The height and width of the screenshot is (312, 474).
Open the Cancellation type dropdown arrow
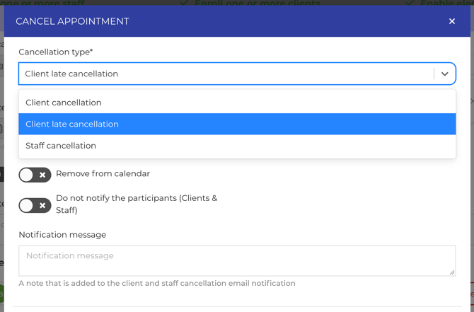pos(444,74)
